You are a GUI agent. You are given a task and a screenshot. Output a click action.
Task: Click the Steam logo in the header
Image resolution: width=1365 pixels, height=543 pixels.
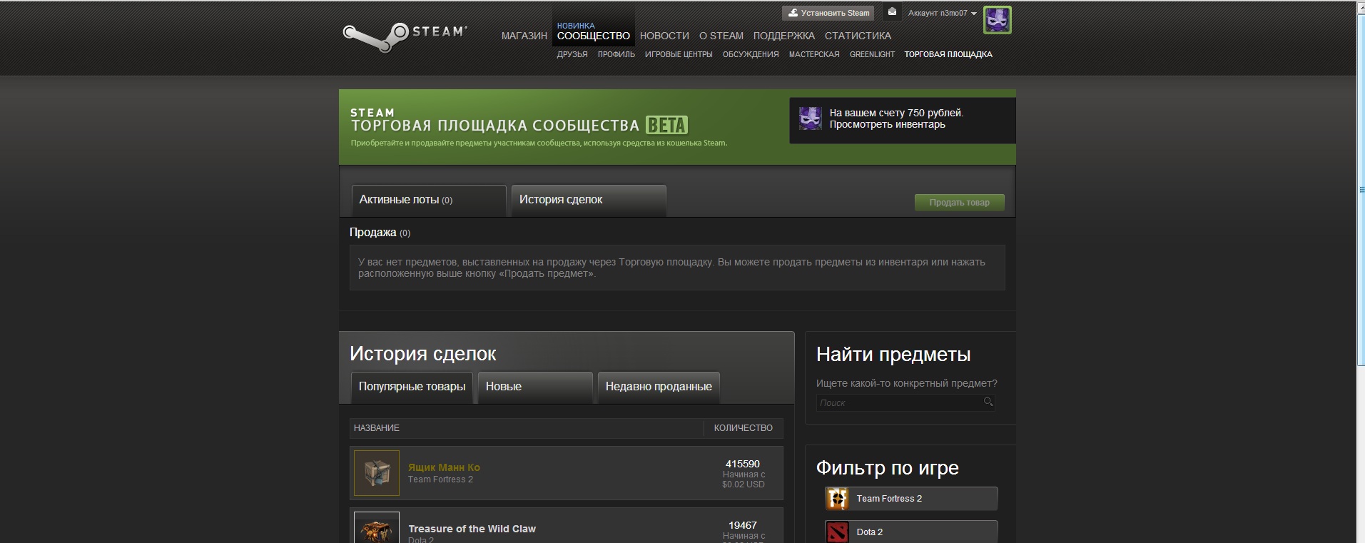405,36
